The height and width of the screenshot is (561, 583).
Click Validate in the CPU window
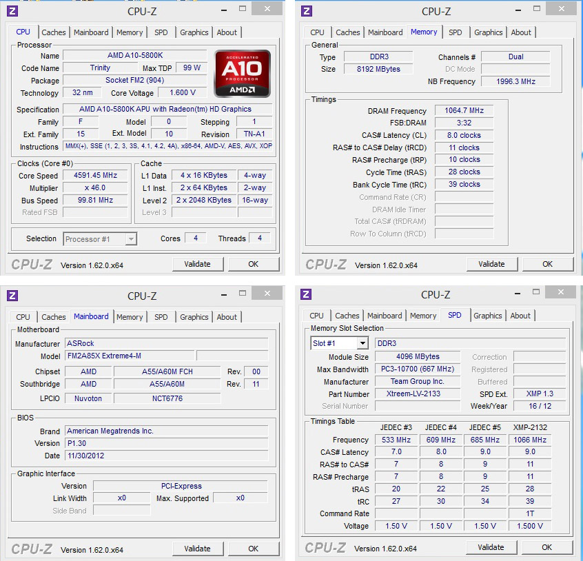(x=197, y=264)
